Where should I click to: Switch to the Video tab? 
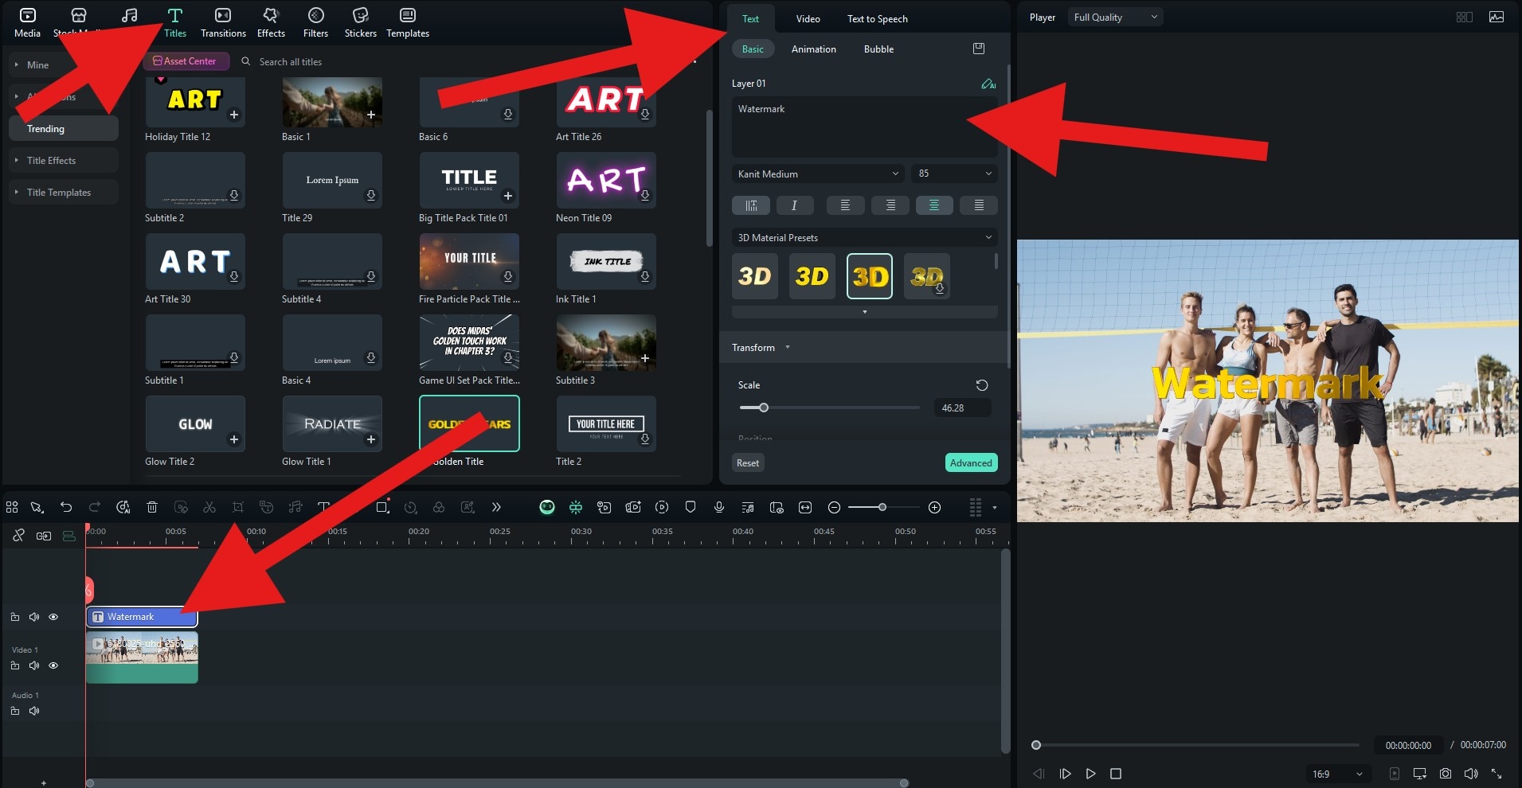click(808, 18)
